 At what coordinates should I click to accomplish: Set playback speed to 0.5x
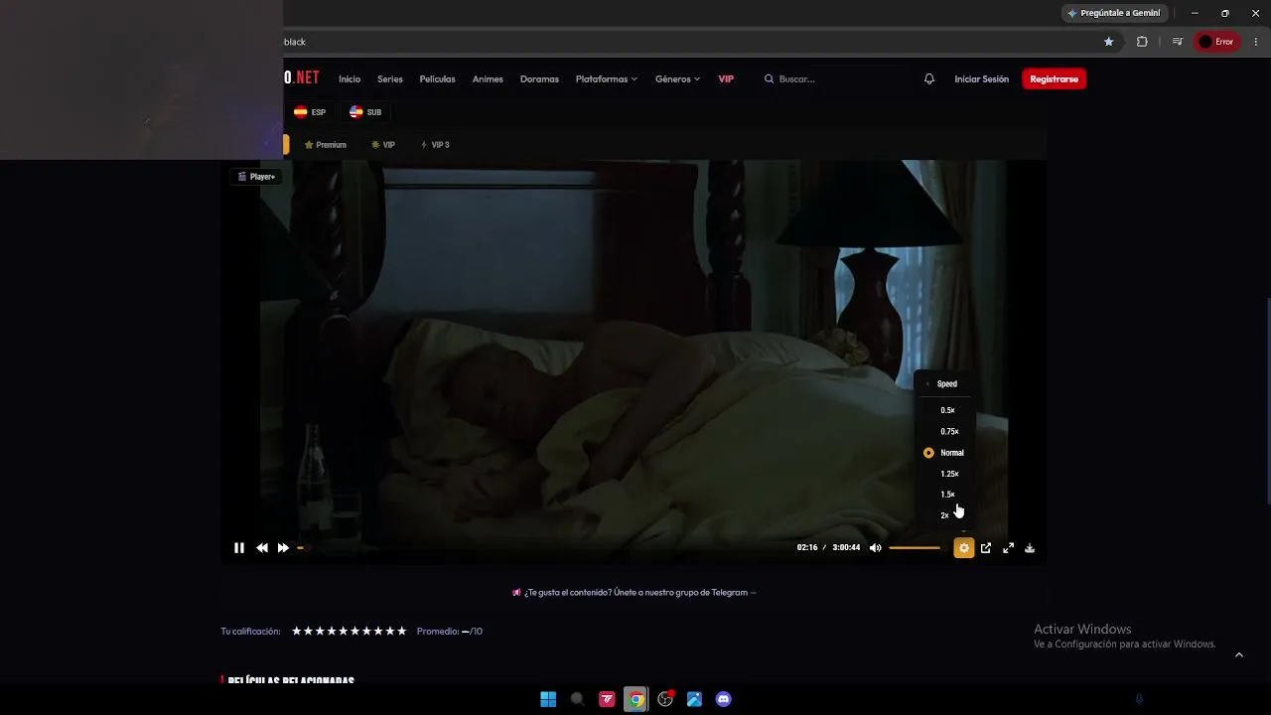[944, 410]
